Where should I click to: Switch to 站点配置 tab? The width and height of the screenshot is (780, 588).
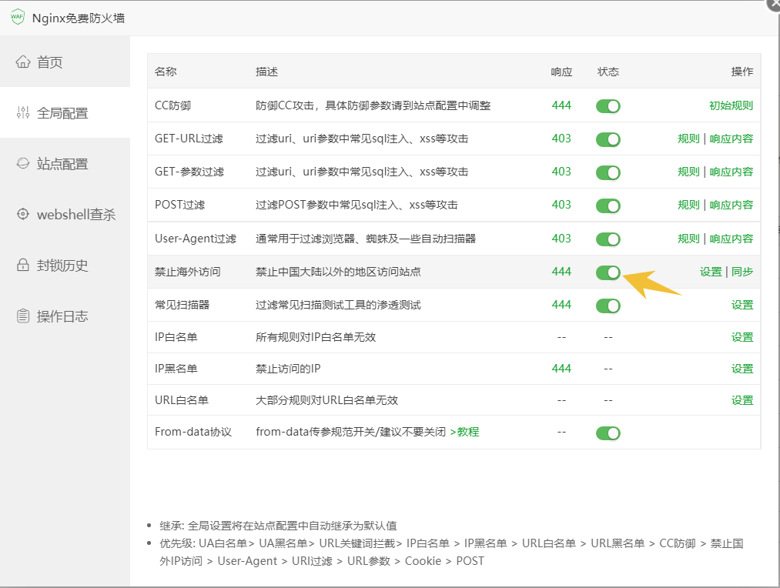(65, 163)
